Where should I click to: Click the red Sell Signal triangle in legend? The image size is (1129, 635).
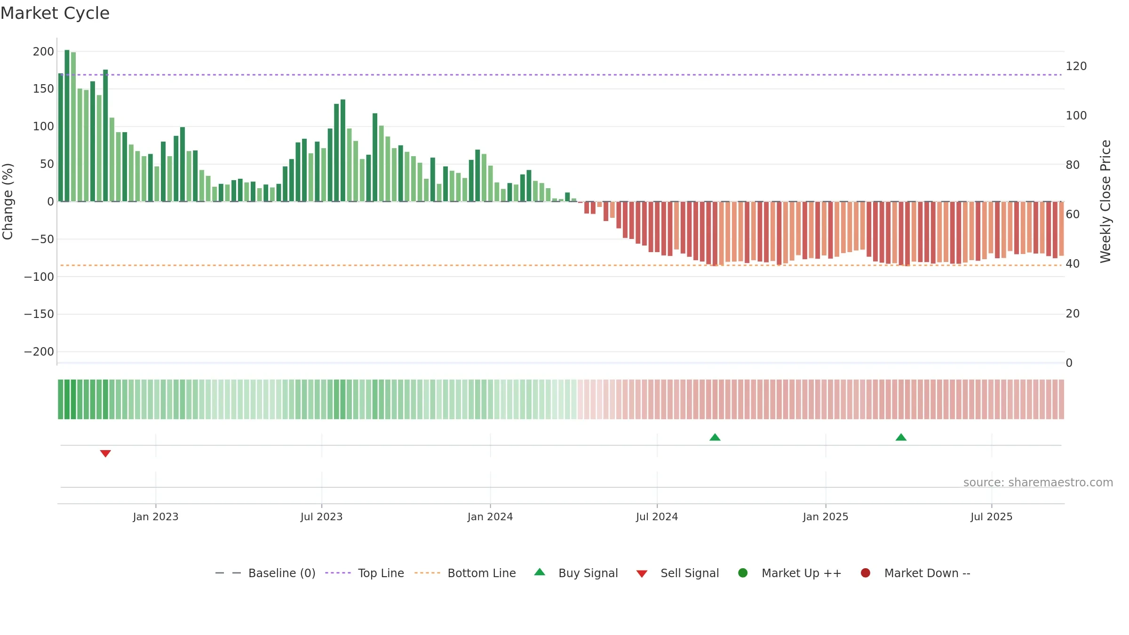[x=642, y=574]
